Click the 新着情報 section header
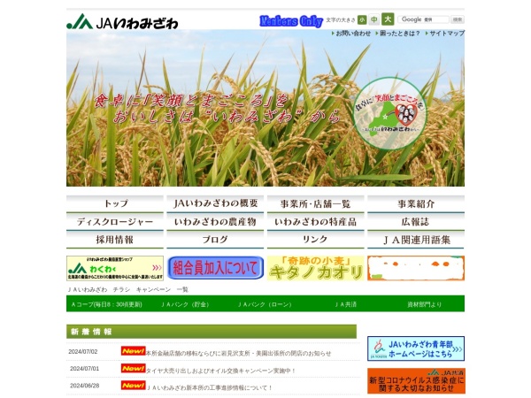 tap(212, 332)
